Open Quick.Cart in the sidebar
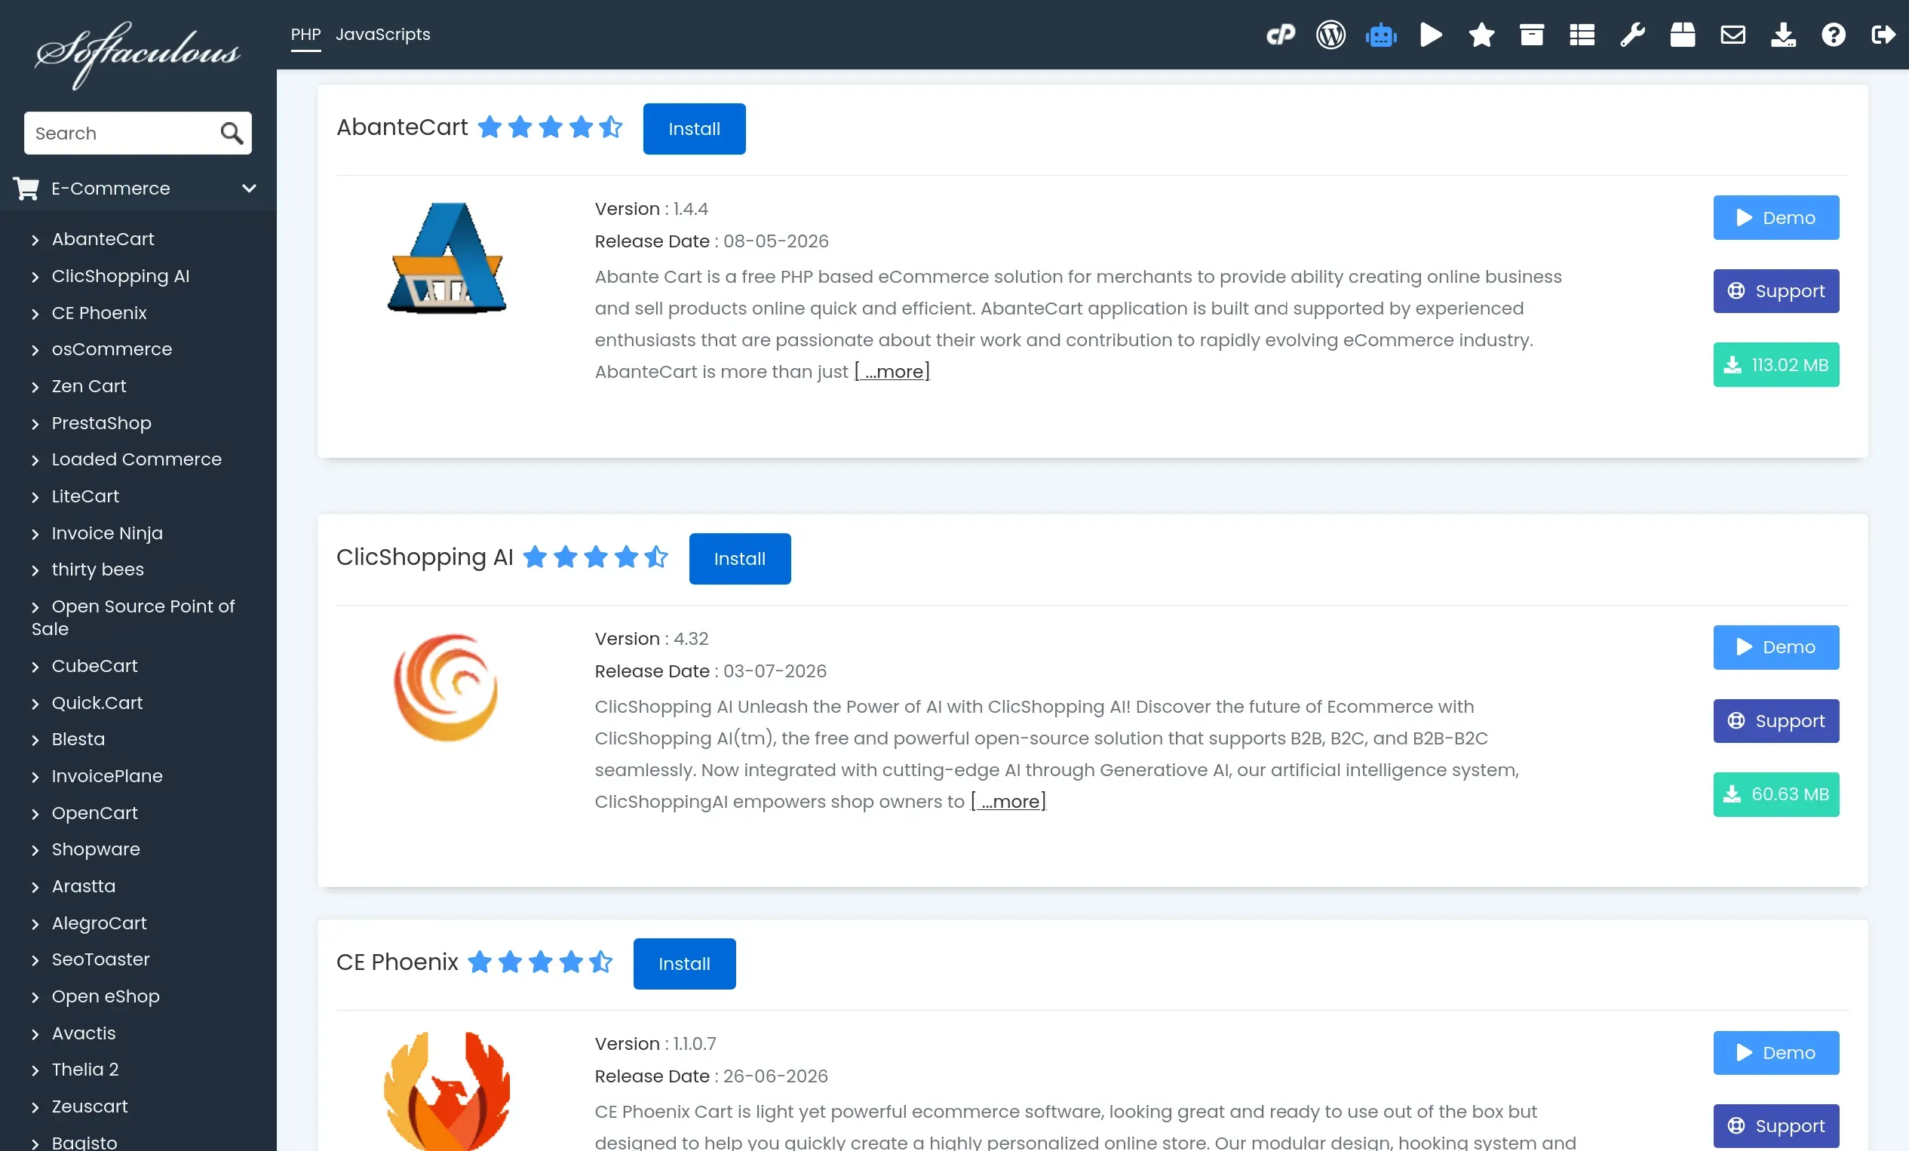This screenshot has height=1151, width=1909. point(97,702)
